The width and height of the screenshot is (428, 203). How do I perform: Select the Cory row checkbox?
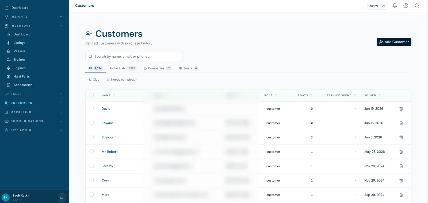[91, 180]
